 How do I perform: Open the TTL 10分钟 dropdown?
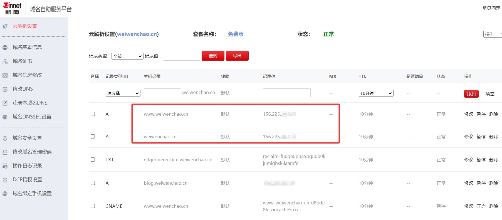[x=376, y=93]
